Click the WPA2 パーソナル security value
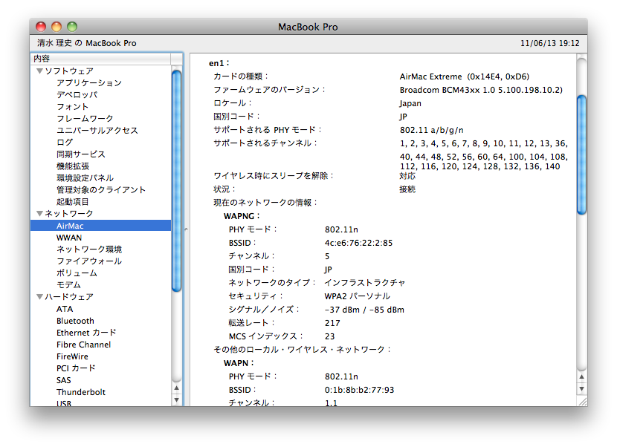Image resolution: width=617 pixels, height=447 pixels. point(358,296)
